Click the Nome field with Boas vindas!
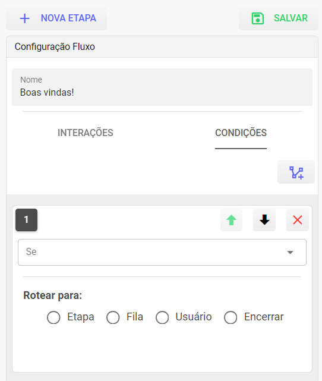 pos(162,87)
